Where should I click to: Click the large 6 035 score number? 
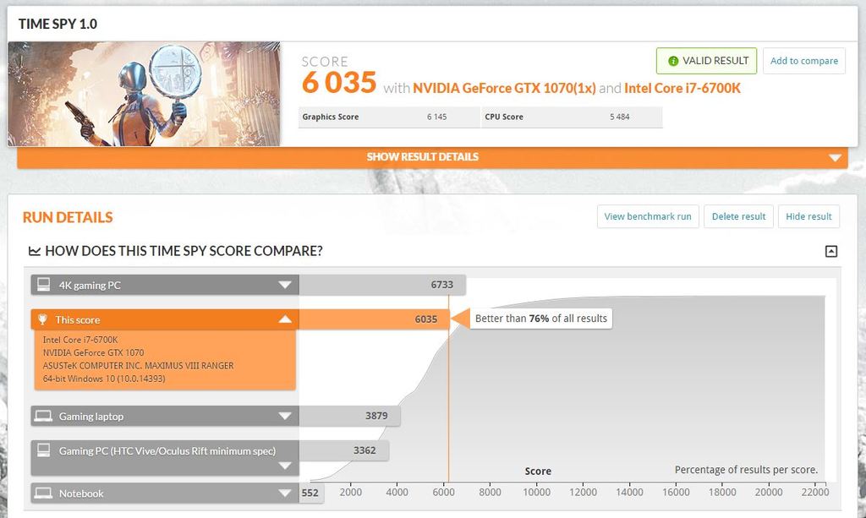coord(339,83)
